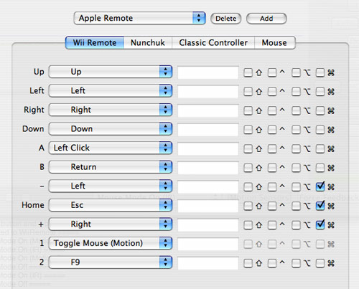Open the button 2 F9 dropdown
Viewport: 359px width, 289px height.
point(111,262)
